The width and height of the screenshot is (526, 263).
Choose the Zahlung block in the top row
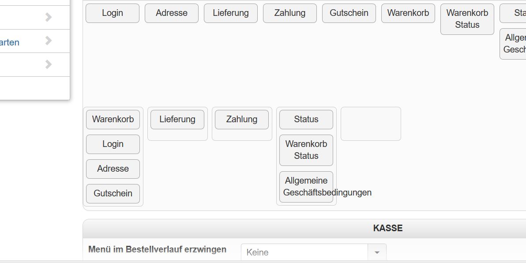pyautogui.click(x=290, y=13)
